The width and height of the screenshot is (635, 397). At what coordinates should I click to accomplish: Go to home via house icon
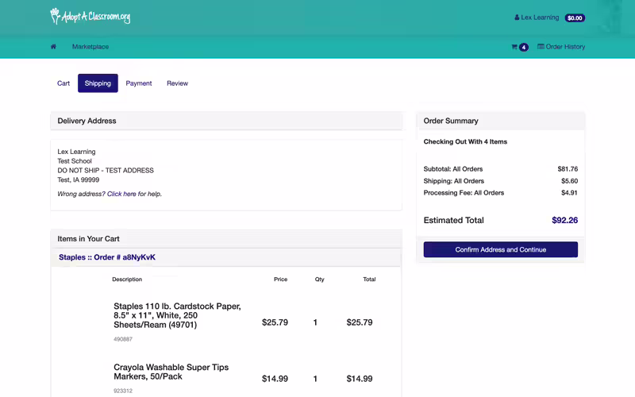[53, 47]
